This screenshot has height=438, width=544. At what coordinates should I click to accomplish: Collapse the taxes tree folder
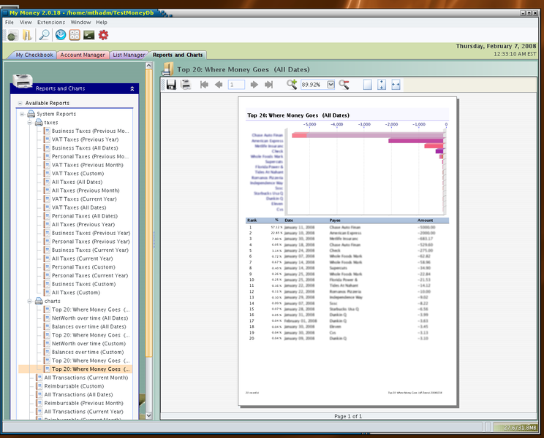30,123
